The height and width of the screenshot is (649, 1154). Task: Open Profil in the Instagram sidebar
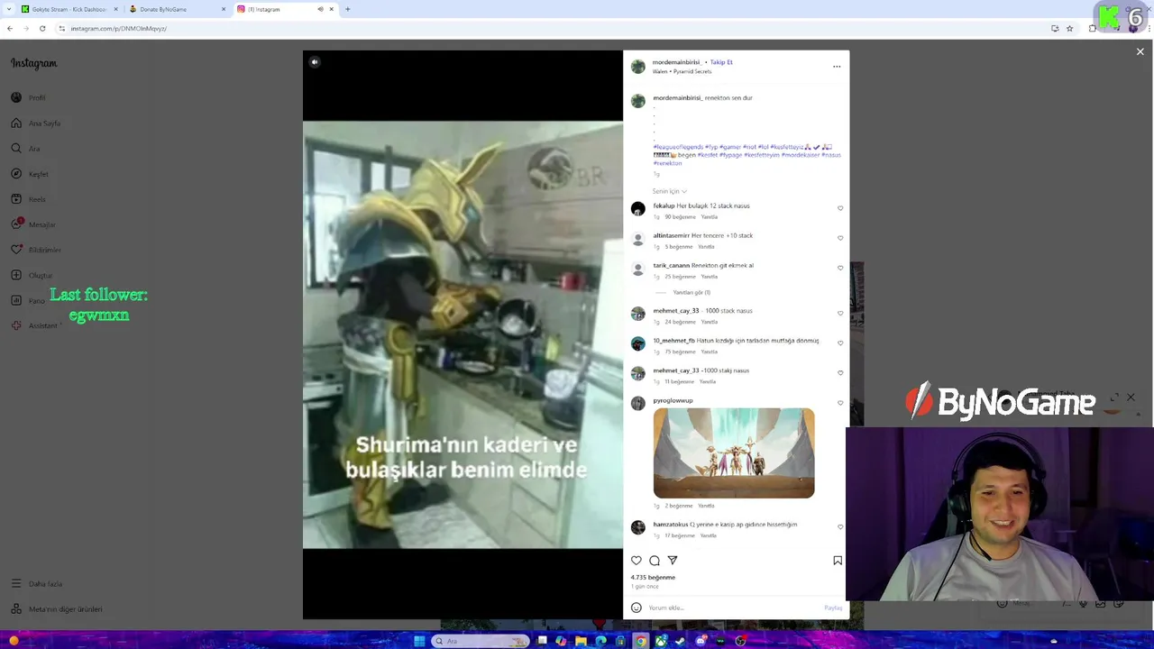click(x=28, y=97)
